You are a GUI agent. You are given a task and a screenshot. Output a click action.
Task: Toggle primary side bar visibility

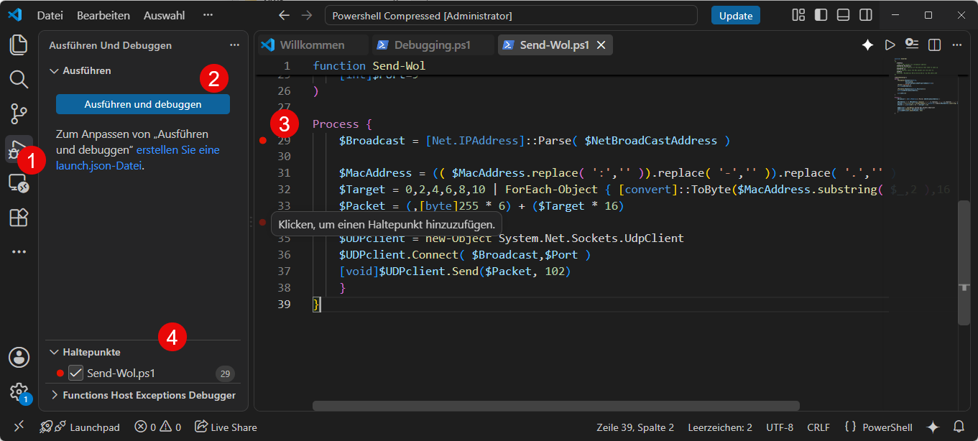click(x=821, y=15)
